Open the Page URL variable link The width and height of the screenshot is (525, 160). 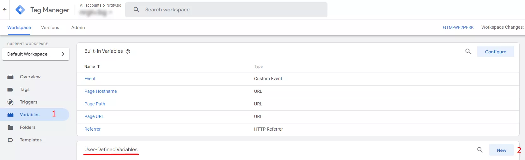click(94, 116)
